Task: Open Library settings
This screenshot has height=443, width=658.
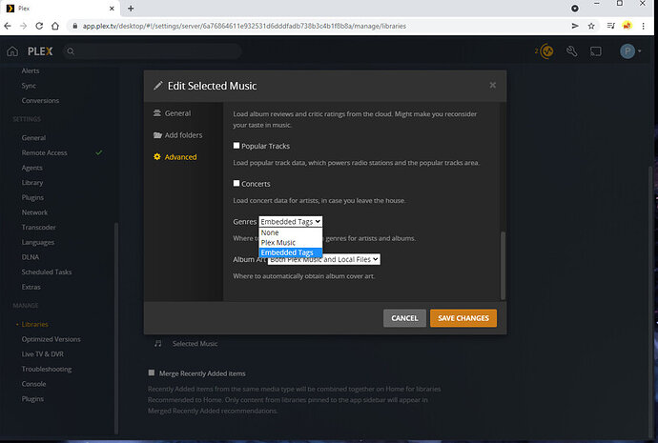Action: click(32, 183)
